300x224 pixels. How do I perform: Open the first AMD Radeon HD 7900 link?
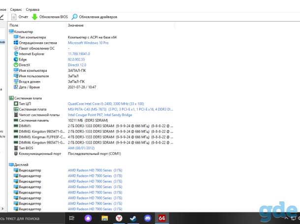95,170
